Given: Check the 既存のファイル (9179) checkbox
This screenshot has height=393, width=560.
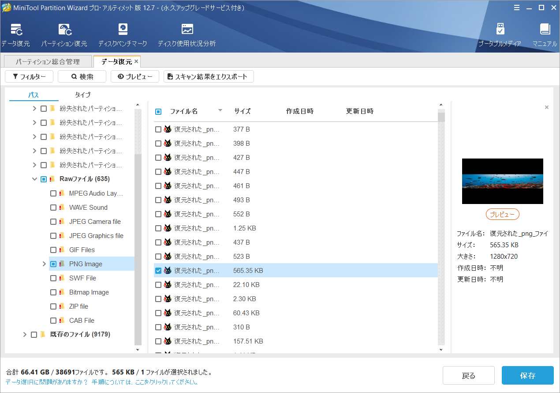Looking at the screenshot, I should (x=34, y=335).
